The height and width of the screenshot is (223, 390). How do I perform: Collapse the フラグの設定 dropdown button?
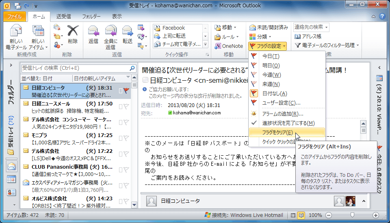(x=268, y=46)
